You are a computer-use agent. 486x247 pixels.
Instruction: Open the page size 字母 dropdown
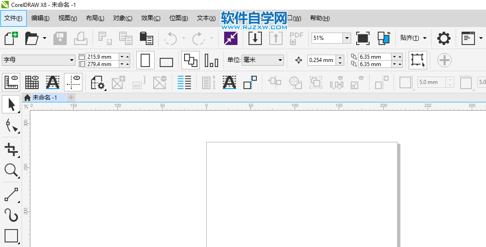point(72,60)
